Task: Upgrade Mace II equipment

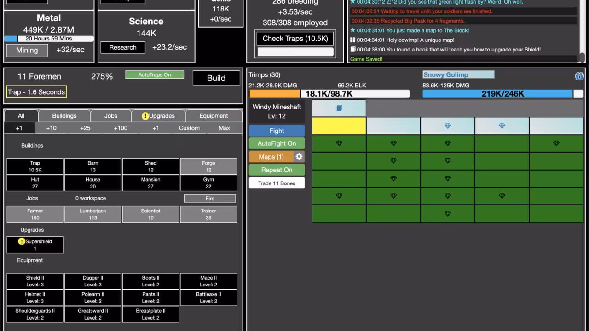Action: pyautogui.click(x=208, y=281)
